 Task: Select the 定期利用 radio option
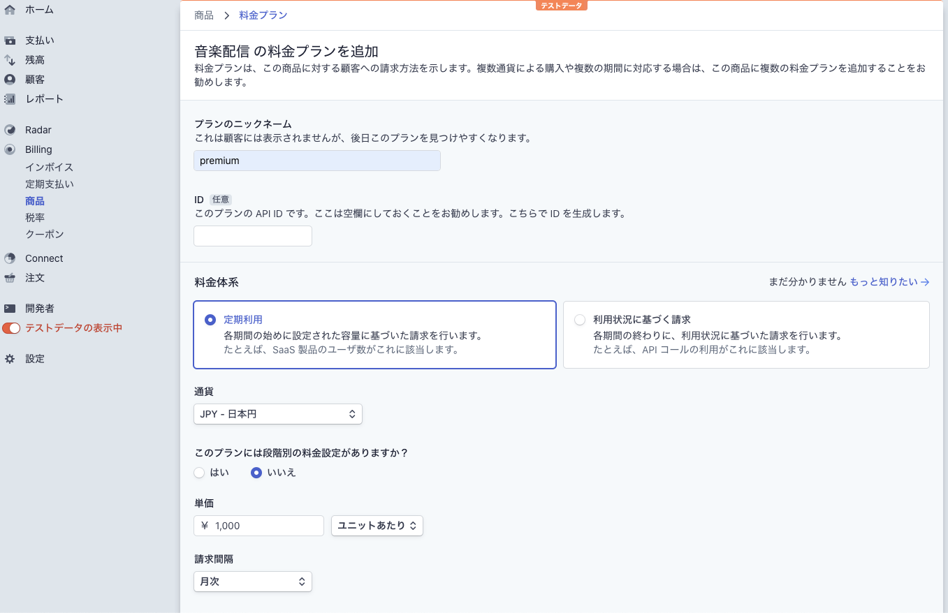(x=210, y=320)
